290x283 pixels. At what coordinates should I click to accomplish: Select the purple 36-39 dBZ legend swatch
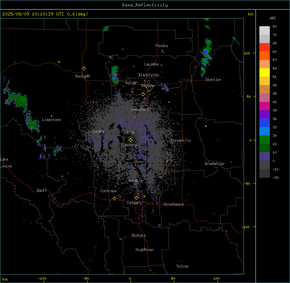264,115
